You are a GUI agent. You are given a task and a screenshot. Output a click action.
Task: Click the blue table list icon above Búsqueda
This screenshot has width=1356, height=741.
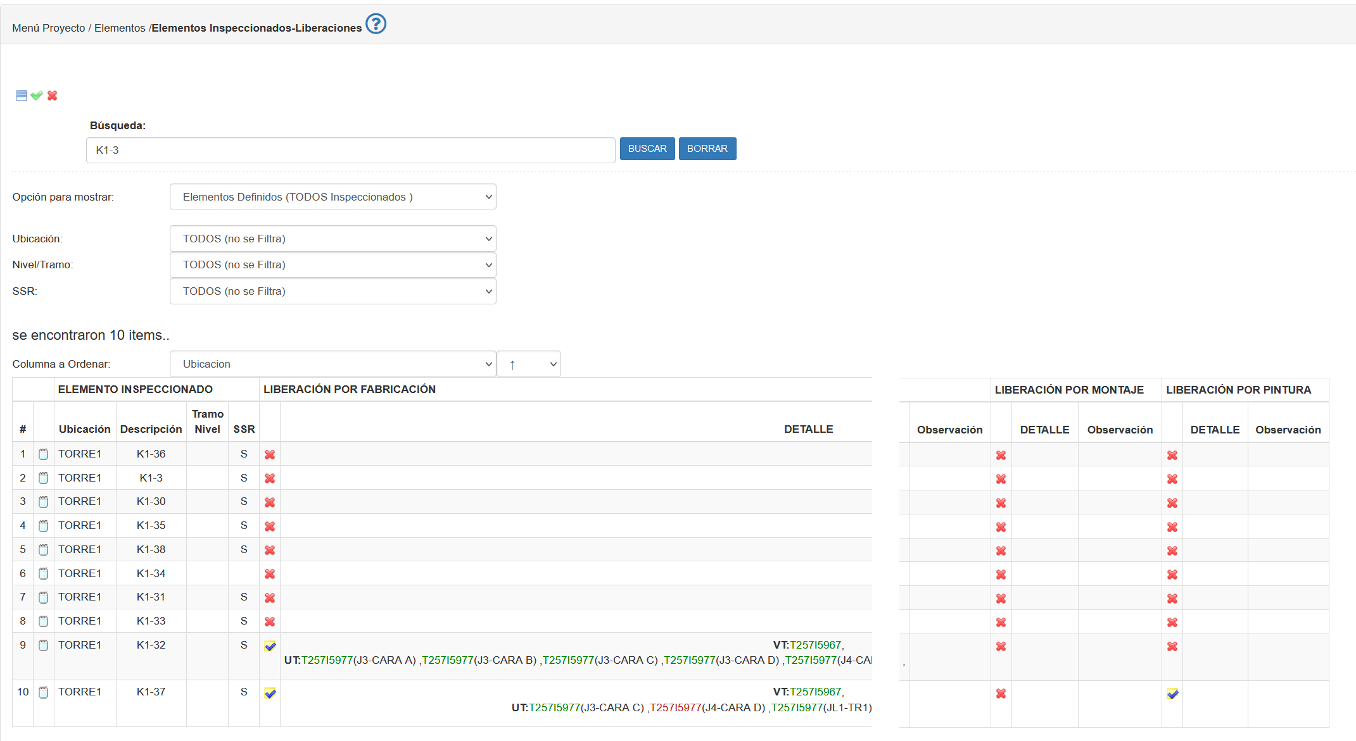22,96
